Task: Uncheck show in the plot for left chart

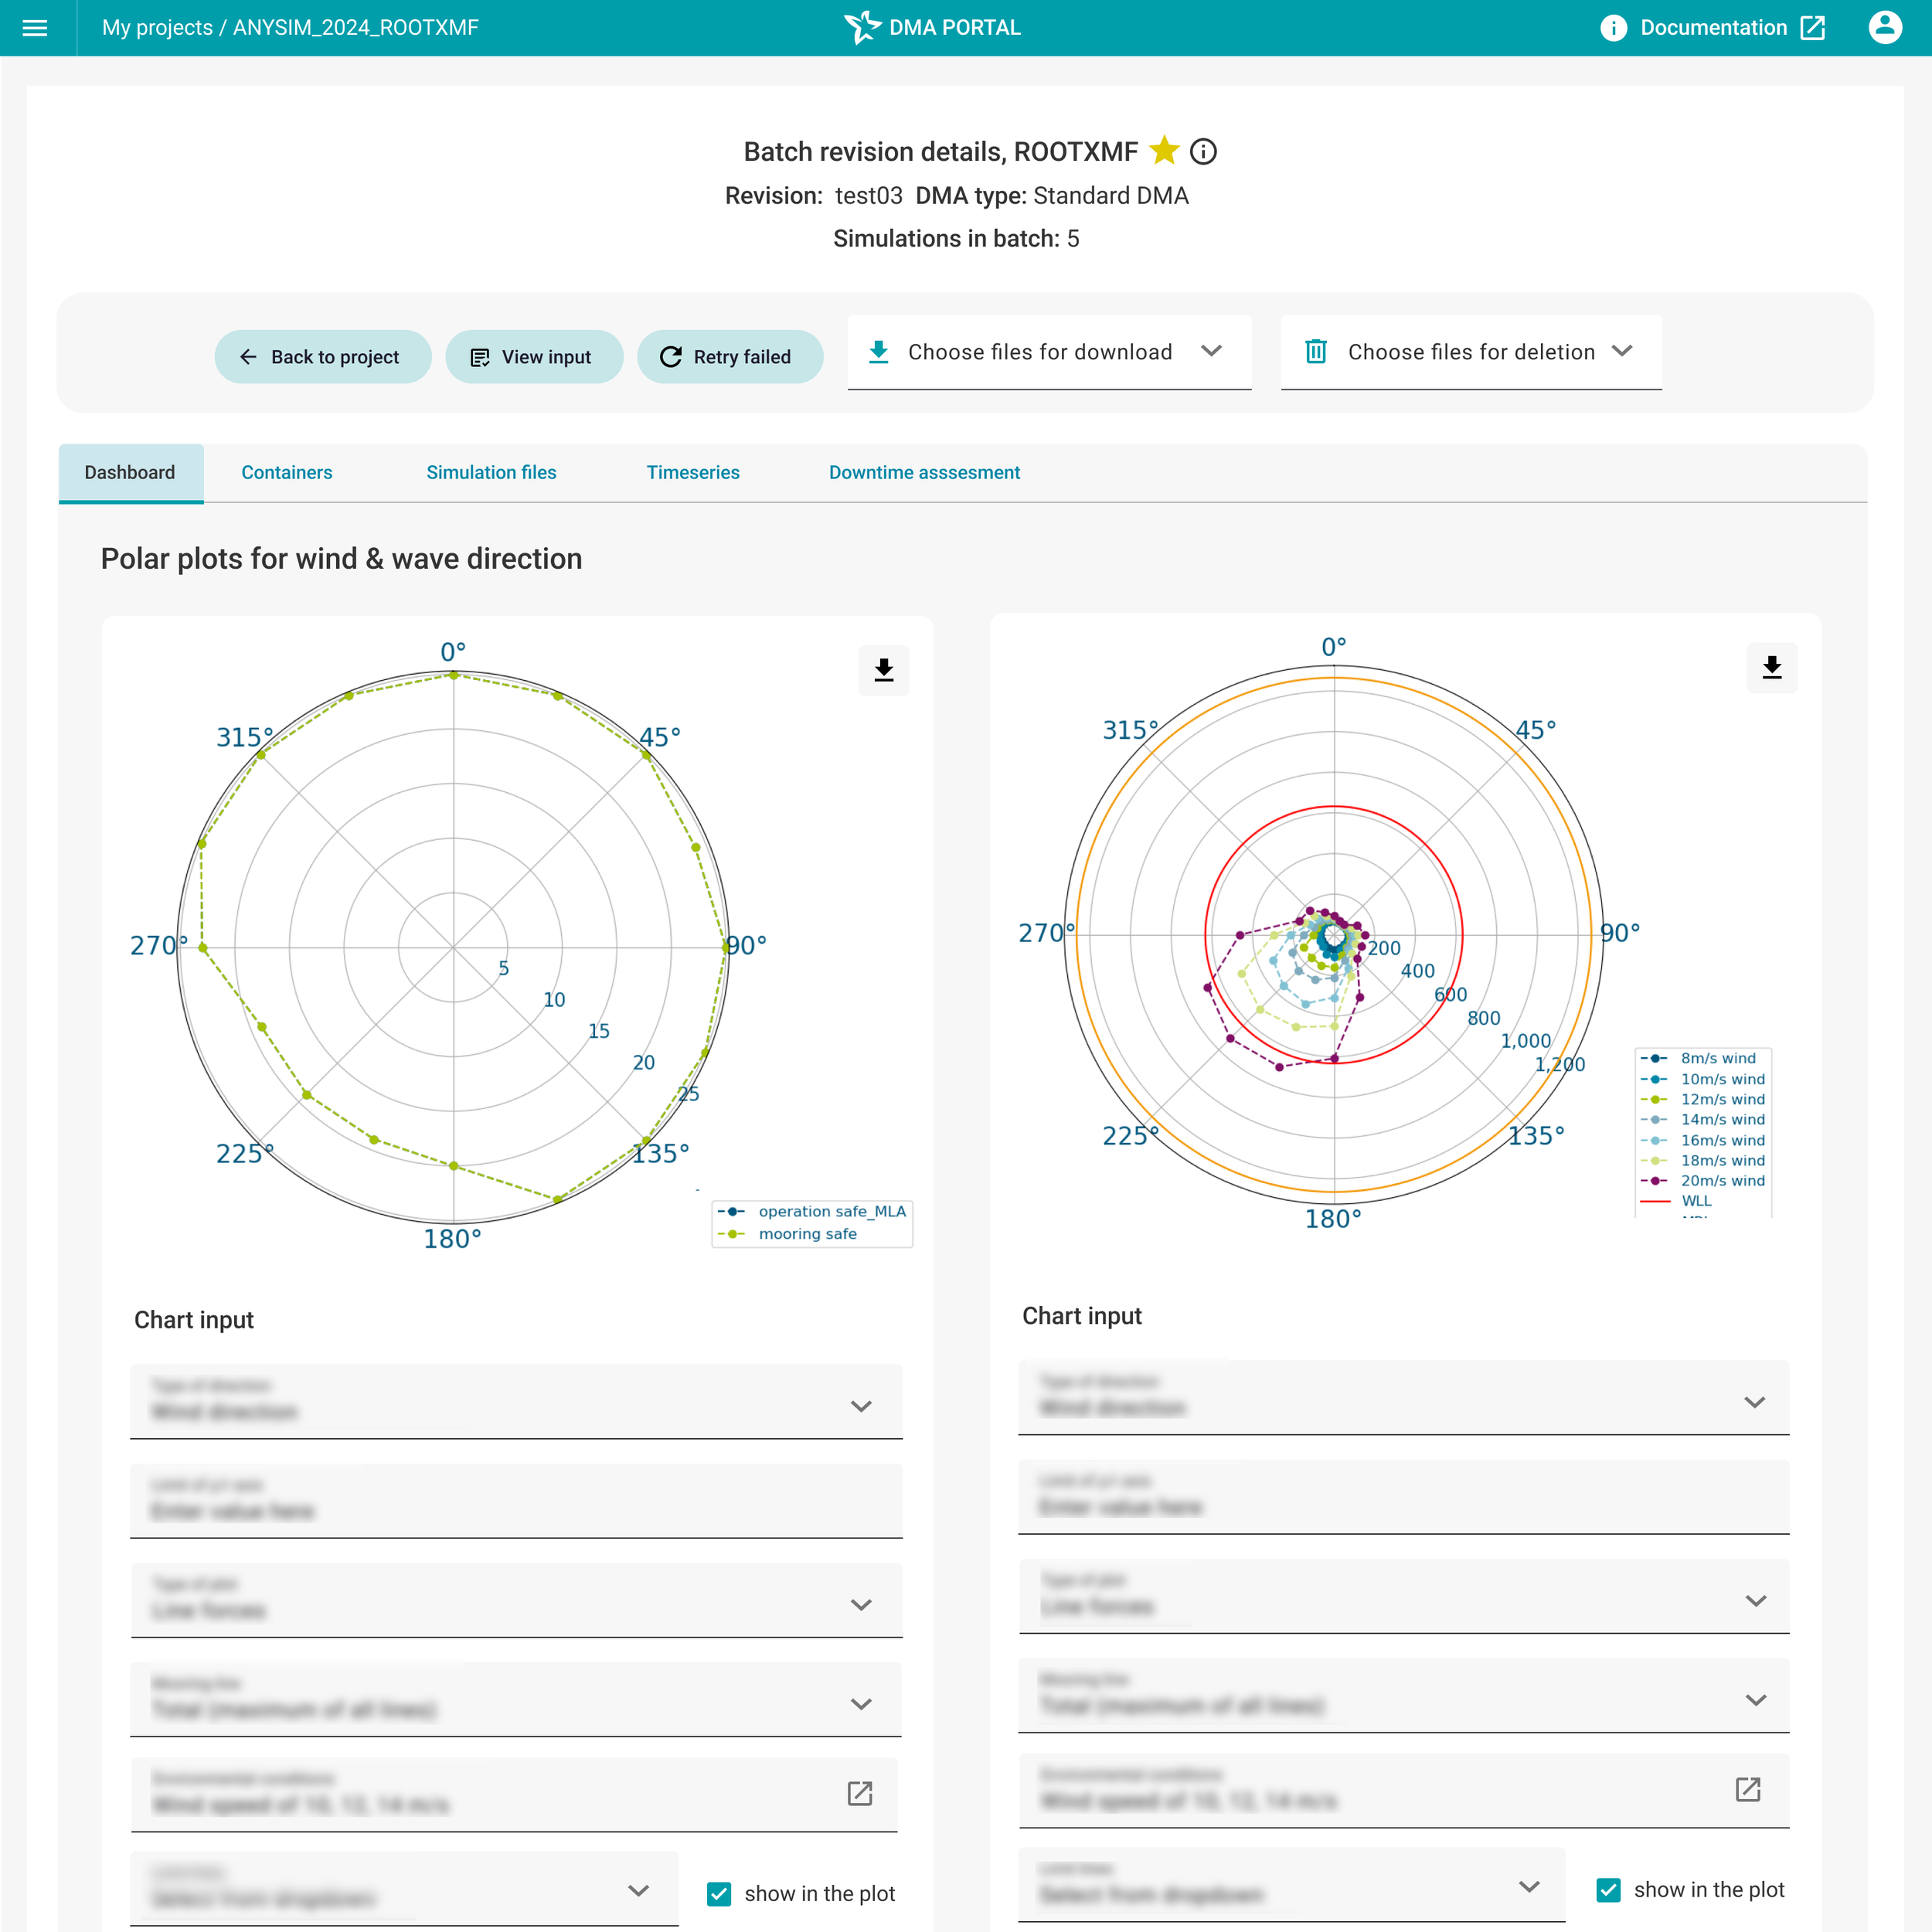Action: (x=719, y=1894)
